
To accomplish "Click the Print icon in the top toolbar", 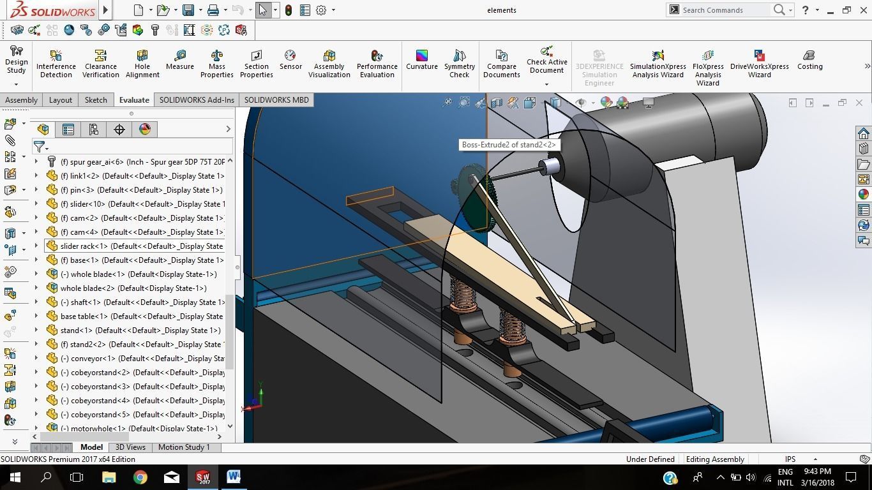I will tap(213, 10).
